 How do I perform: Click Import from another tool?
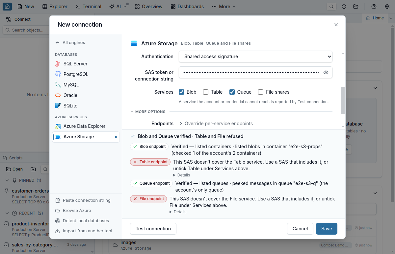[x=84, y=231]
